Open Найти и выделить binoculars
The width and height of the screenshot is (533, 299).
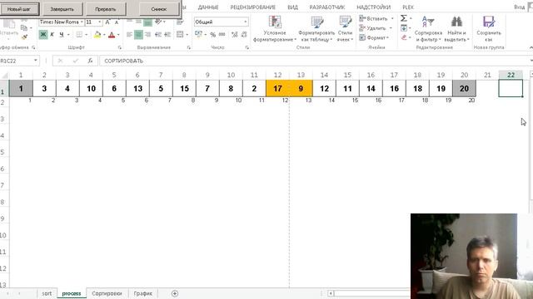[456, 29]
